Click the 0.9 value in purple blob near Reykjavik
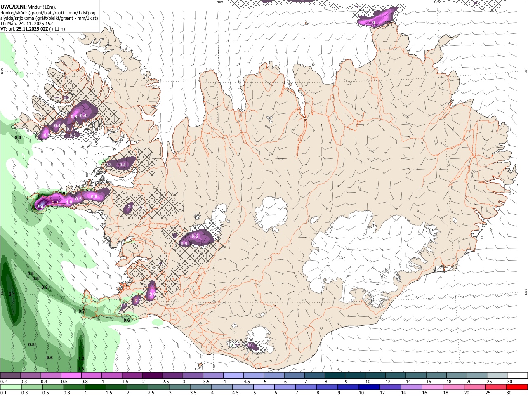 pos(152,294)
